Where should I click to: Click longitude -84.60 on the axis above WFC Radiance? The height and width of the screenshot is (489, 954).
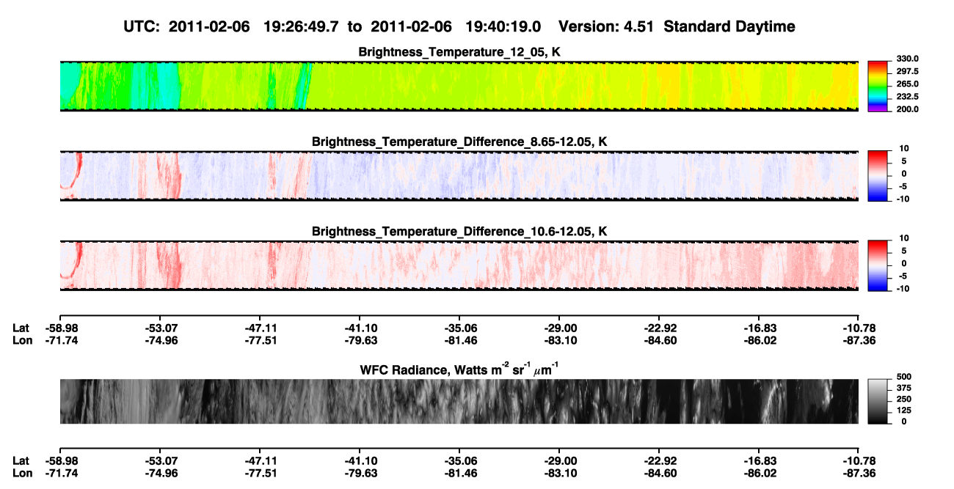pyautogui.click(x=659, y=340)
